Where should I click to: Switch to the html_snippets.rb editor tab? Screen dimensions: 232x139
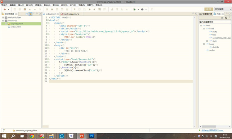[71, 14]
